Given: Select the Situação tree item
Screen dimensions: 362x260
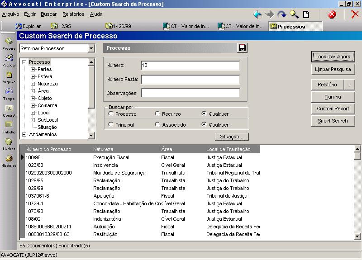Looking at the screenshot, I should (x=47, y=127).
